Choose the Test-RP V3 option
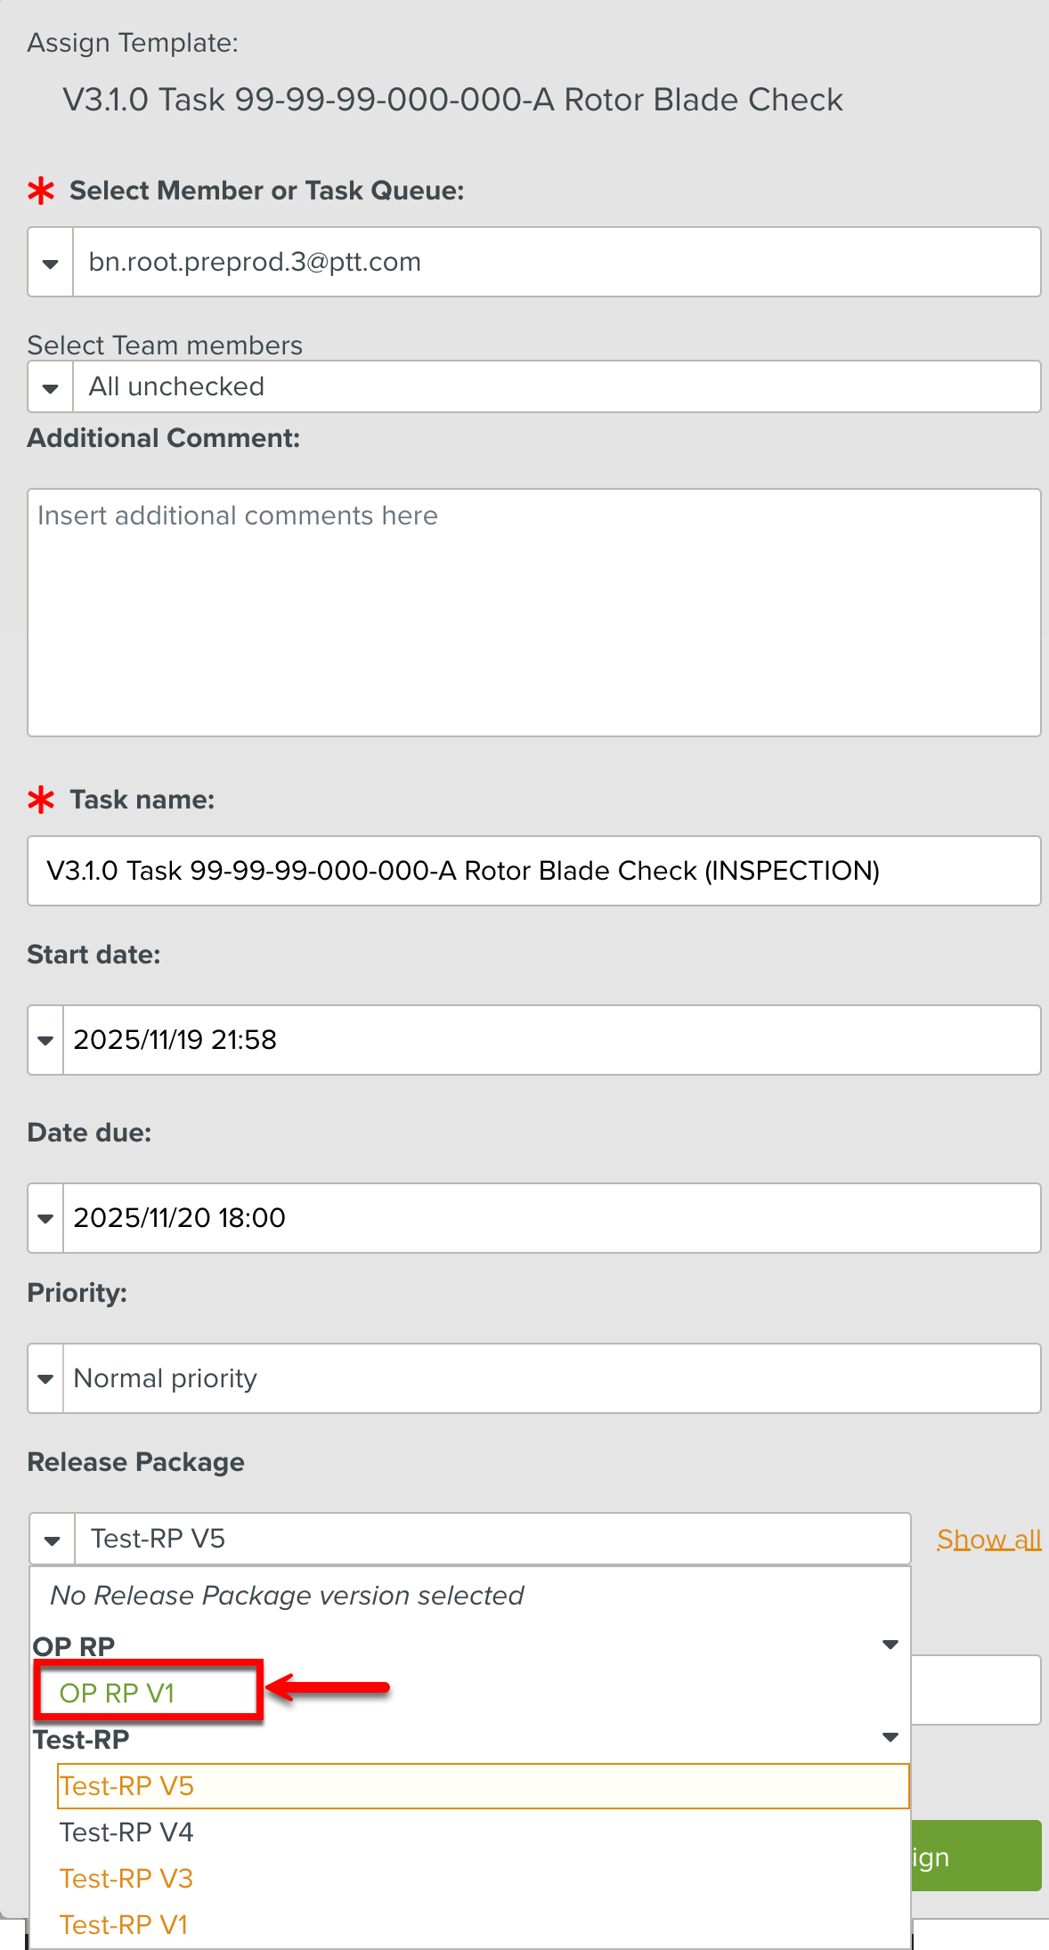Viewport: 1049px width, 1950px height. (126, 1879)
